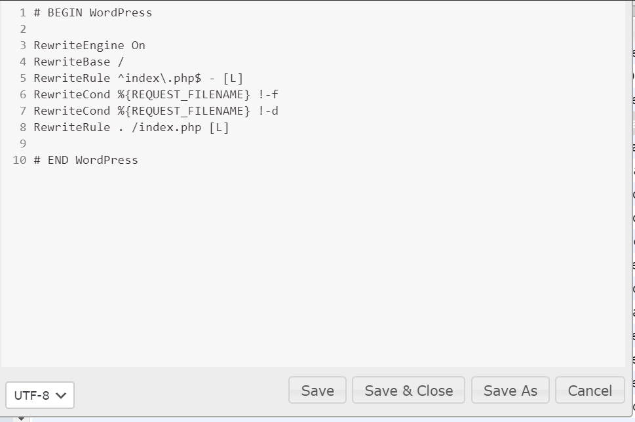
Task: Cancel the file editing dialog
Action: pos(590,391)
